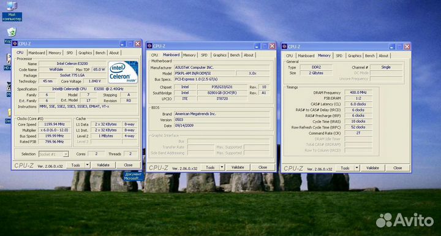
Task: Click DRAM Frequency value 400.0 MHz
Action: [358, 93]
